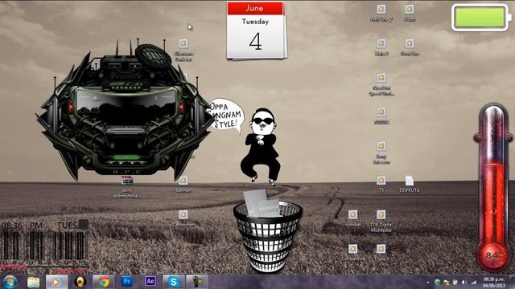This screenshot has height=289, width=515.
Task: Open the DISFRUTA text document
Action: [x=410, y=184]
